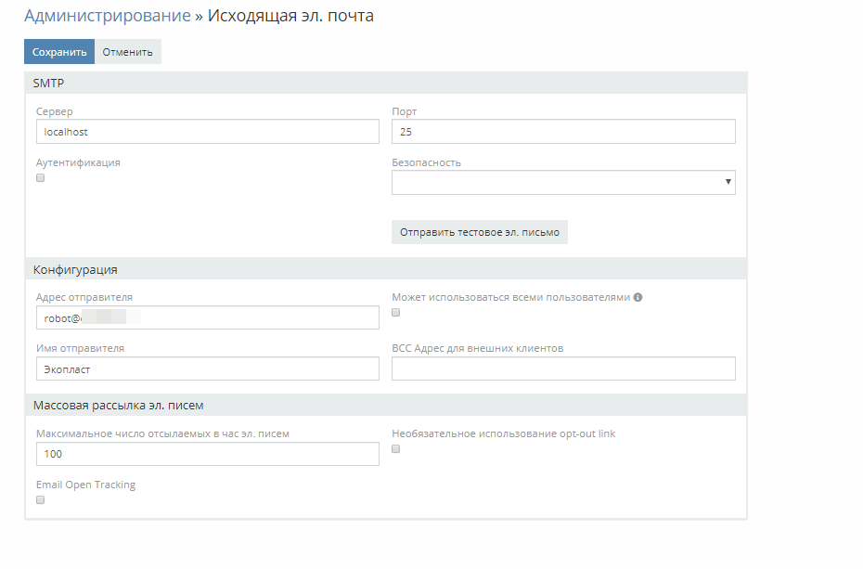Click into the Порт input field

563,132
